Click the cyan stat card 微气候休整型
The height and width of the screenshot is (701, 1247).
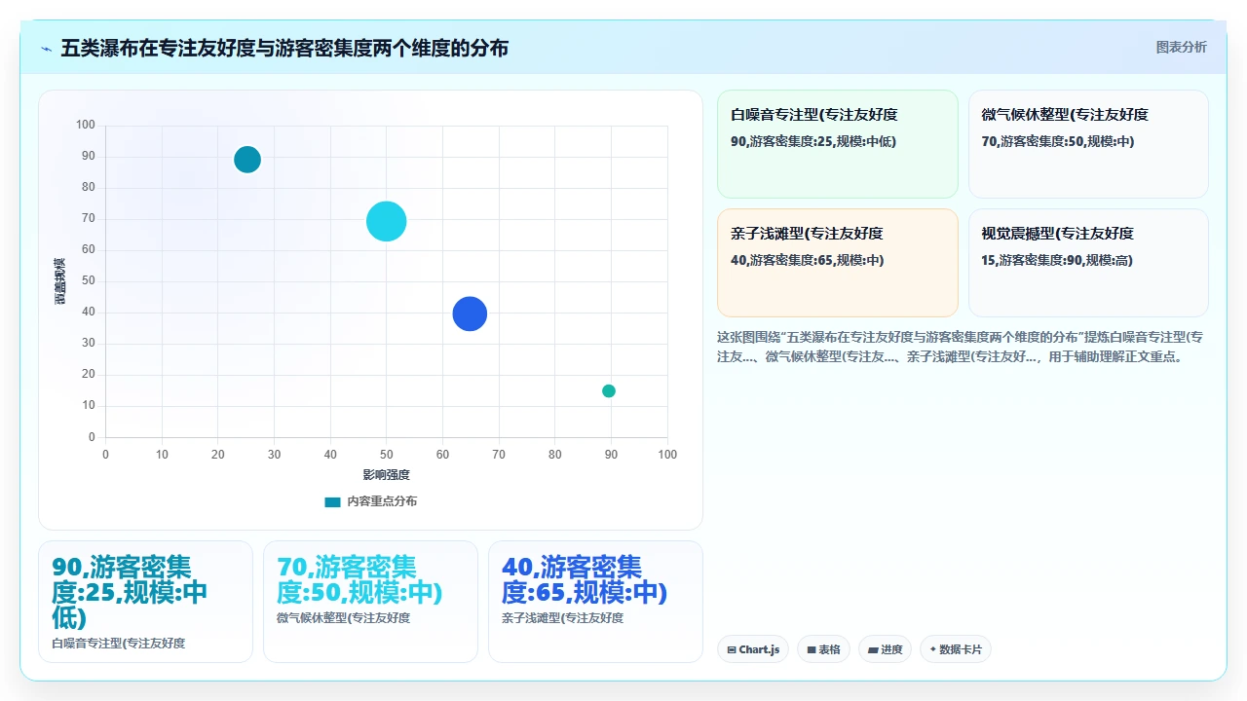(370, 602)
